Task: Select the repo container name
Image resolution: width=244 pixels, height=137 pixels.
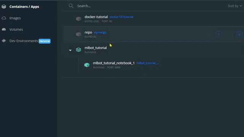Action: click(x=88, y=32)
